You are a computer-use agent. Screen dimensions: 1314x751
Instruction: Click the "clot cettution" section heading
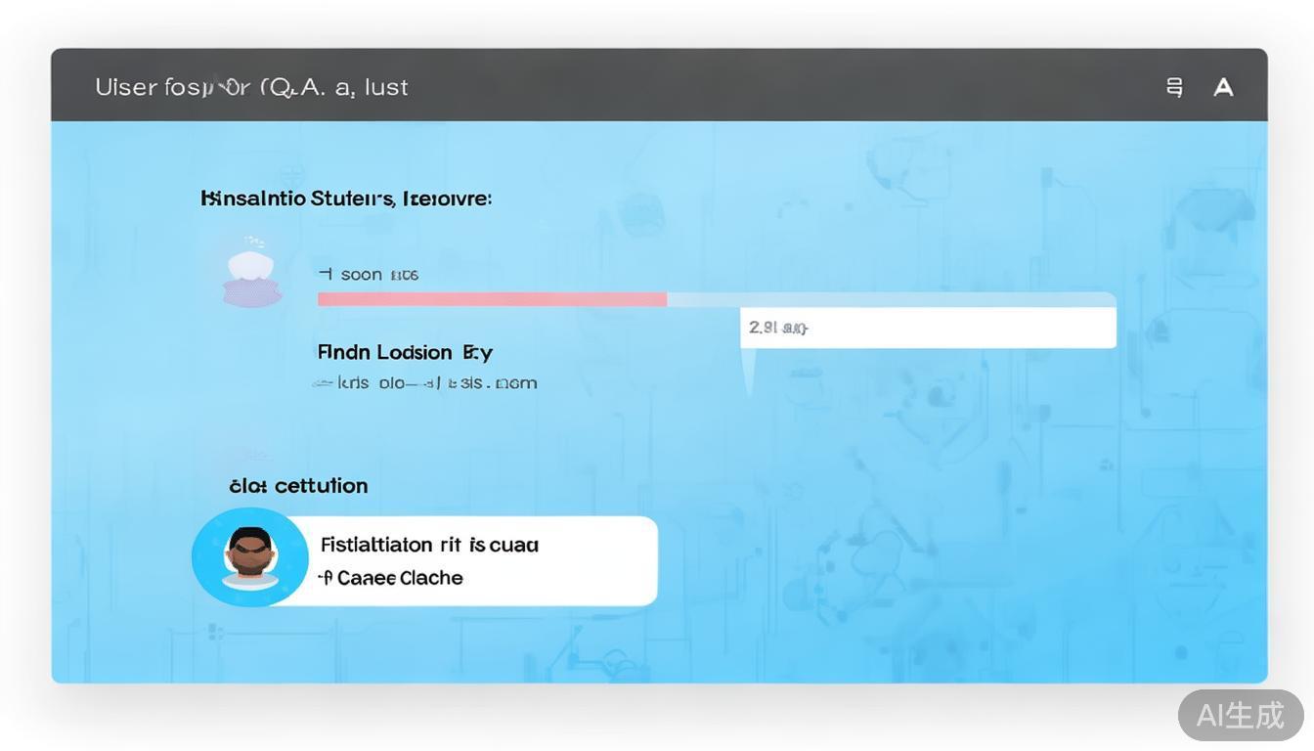(x=298, y=486)
